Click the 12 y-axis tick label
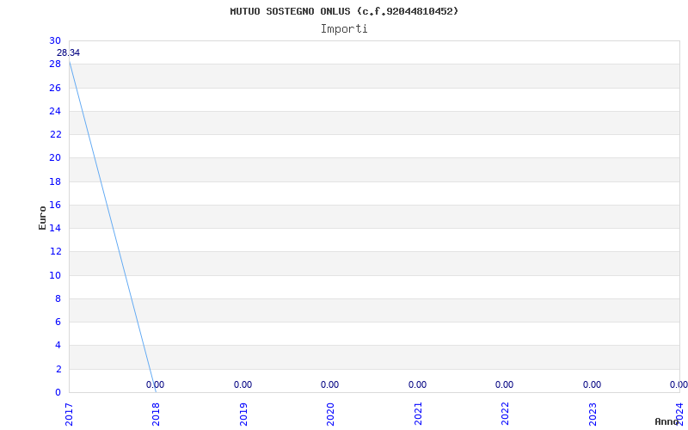This screenshot has height=430, width=688. click(55, 251)
